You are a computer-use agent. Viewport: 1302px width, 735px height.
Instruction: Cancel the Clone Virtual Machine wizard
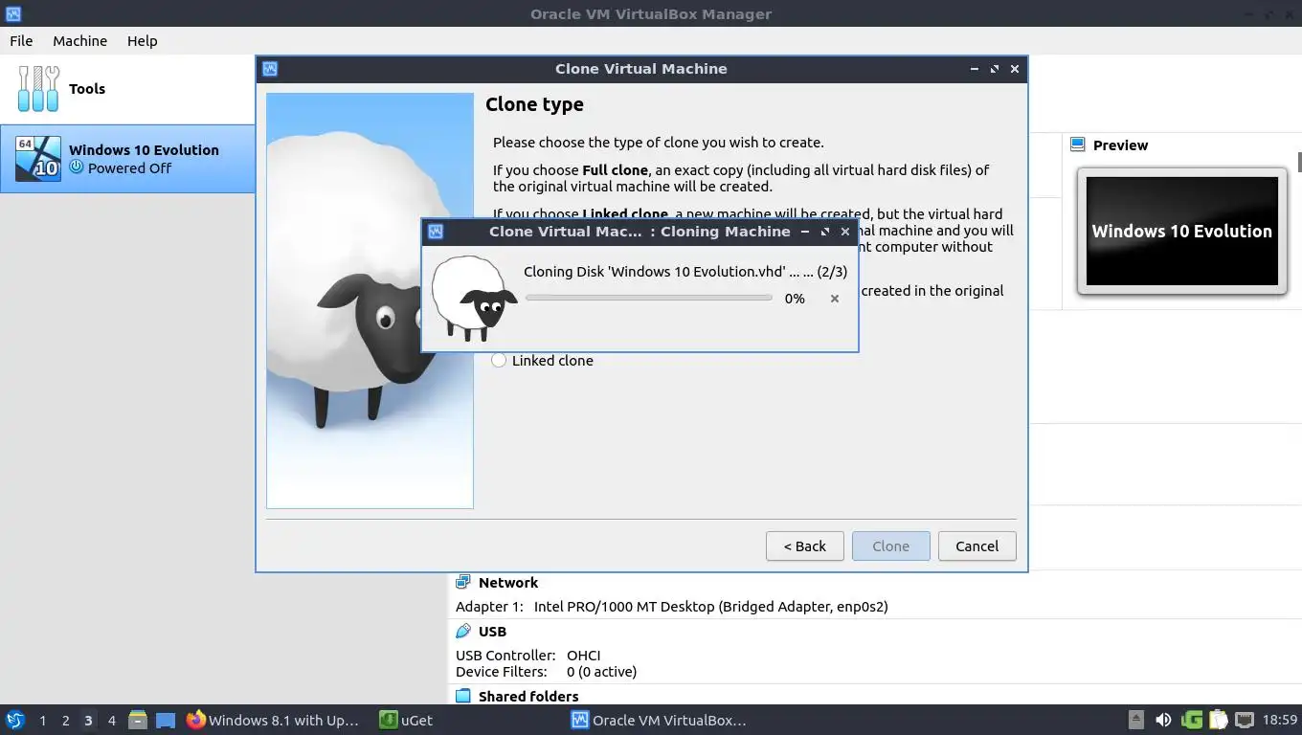[976, 546]
